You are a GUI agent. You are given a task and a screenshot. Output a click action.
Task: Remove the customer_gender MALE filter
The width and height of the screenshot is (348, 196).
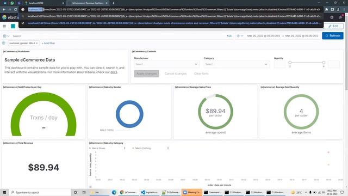click(37, 43)
